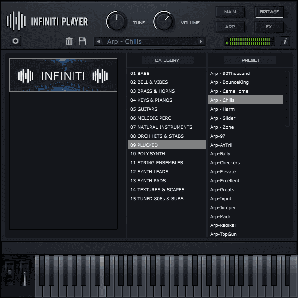The width and height of the screenshot is (298, 298).
Task: Click the pitch bend wheel
Action: pos(10,273)
